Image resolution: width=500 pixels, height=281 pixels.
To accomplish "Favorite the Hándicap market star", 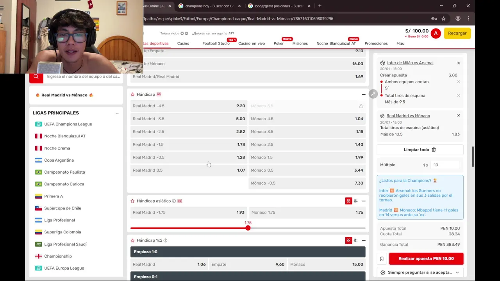I will click(133, 94).
